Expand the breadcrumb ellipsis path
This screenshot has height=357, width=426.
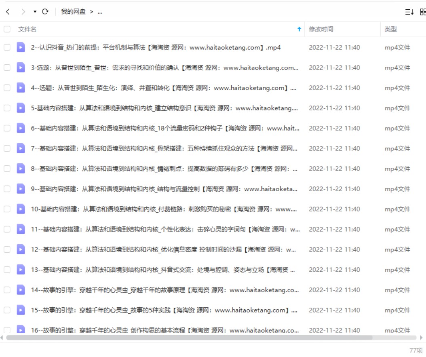pyautogui.click(x=100, y=12)
